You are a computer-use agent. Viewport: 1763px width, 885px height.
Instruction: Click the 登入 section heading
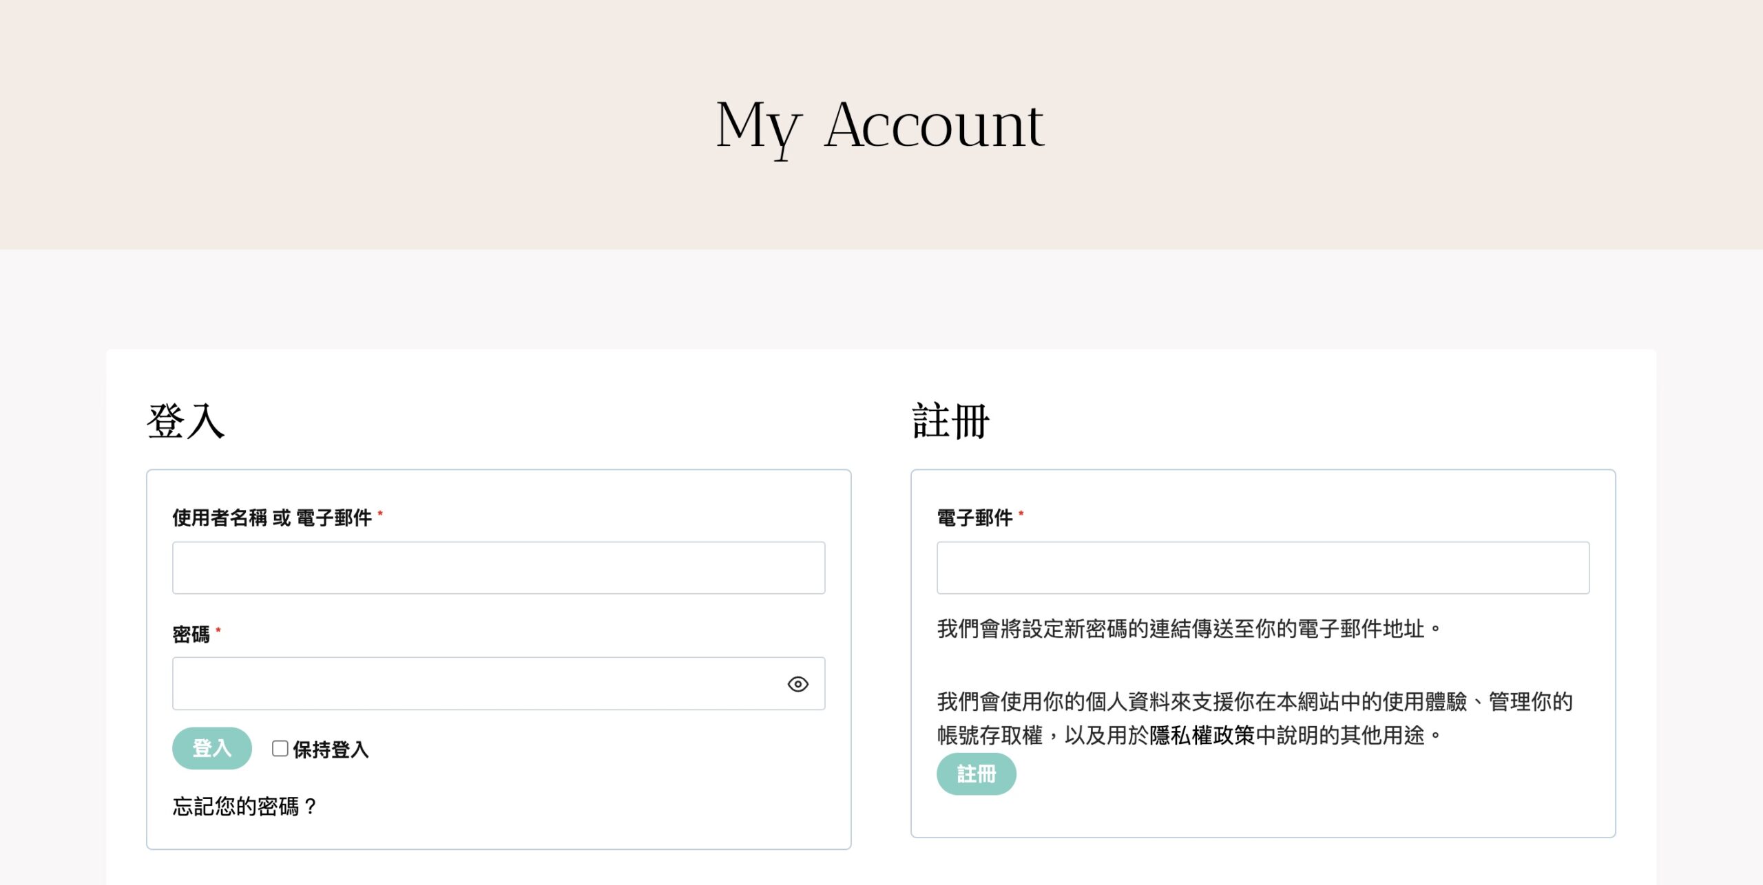click(186, 421)
